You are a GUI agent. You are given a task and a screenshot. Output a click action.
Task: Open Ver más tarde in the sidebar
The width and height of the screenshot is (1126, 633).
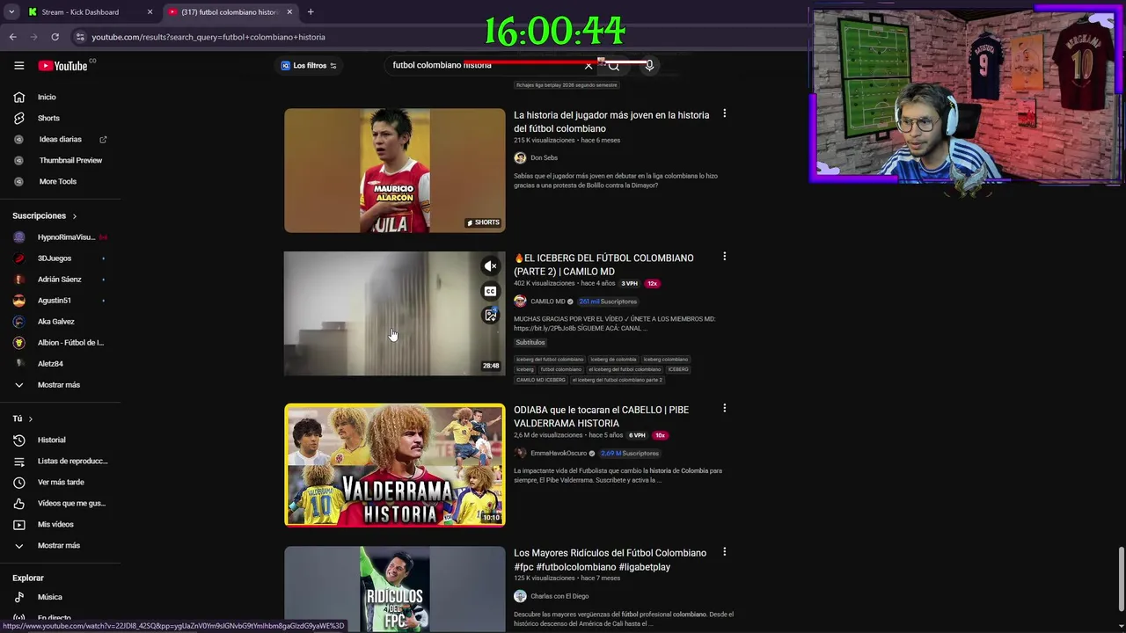60,482
